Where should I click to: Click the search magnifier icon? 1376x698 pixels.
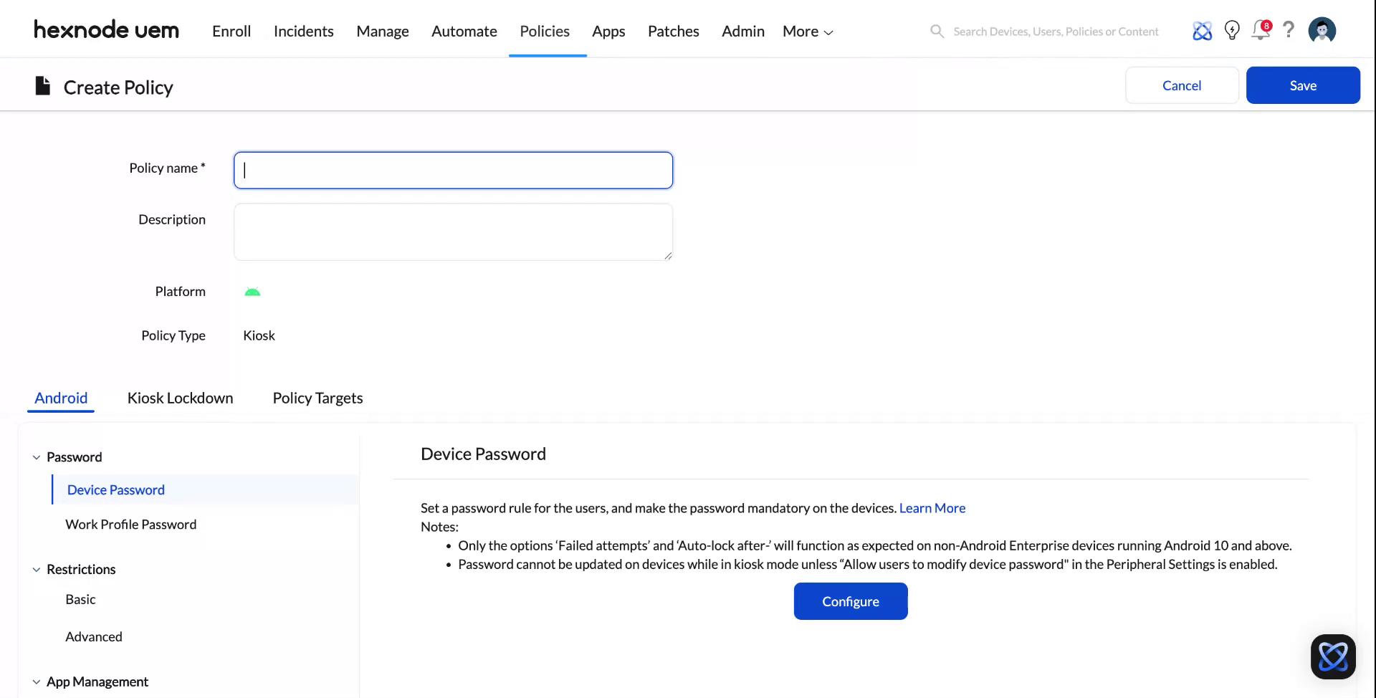[937, 31]
